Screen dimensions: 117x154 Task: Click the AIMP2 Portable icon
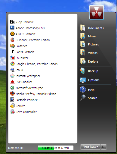(x=12, y=34)
